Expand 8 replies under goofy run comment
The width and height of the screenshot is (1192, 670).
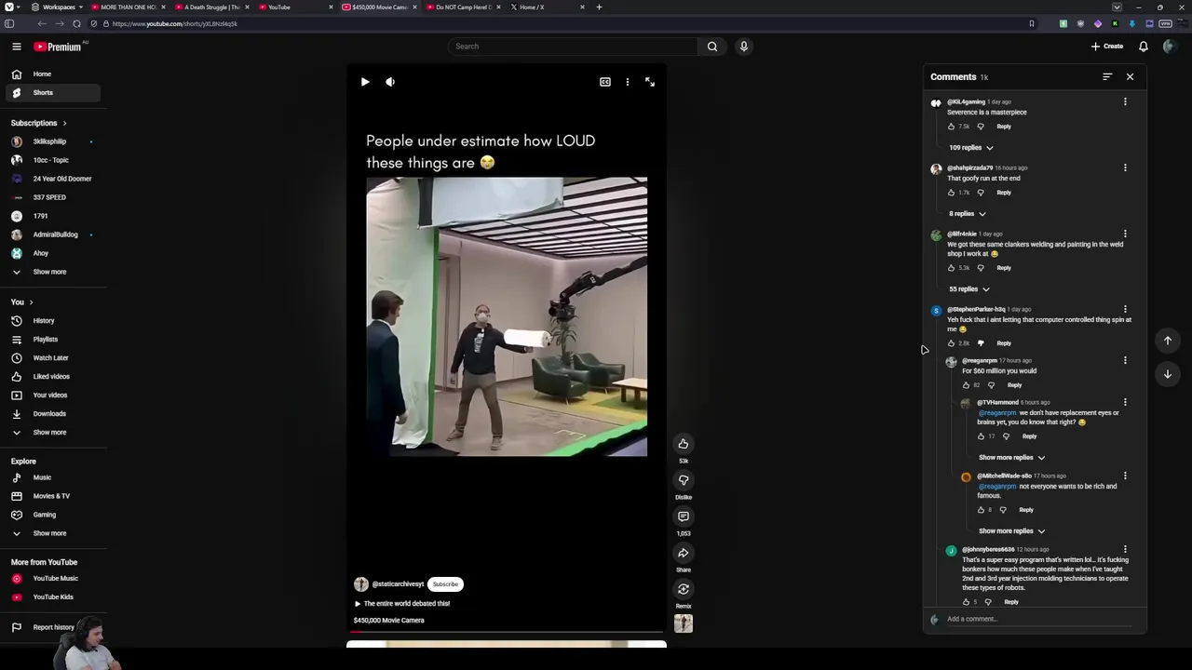click(967, 214)
